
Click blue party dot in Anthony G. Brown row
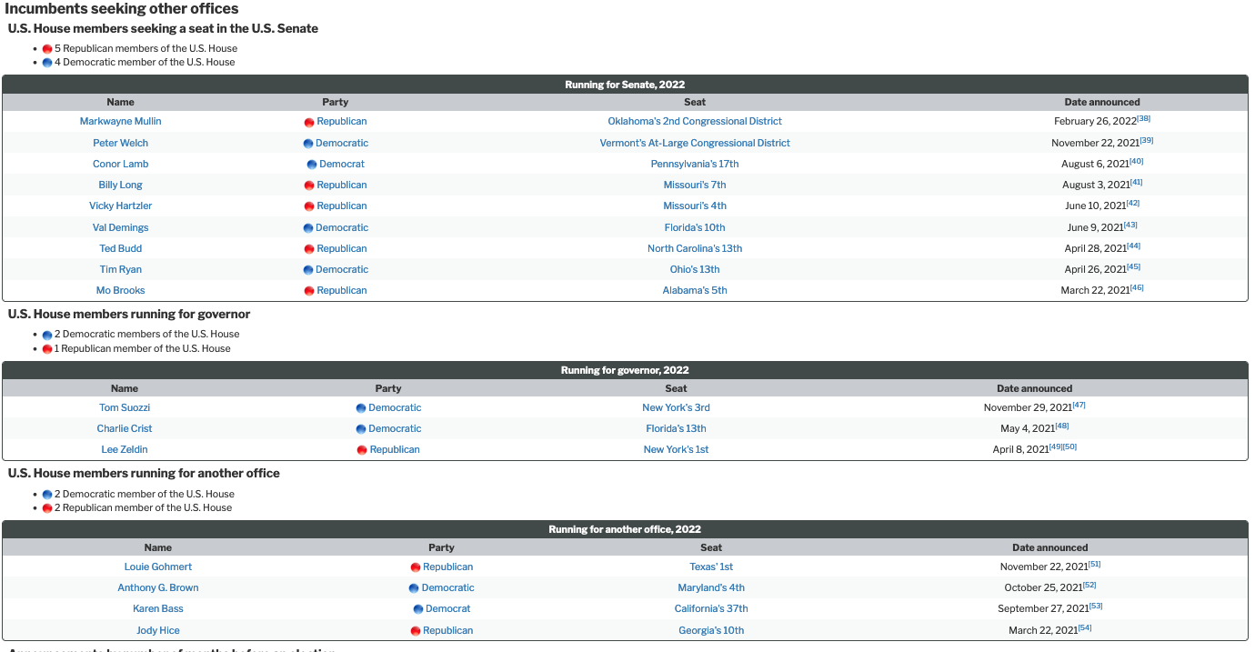414,588
